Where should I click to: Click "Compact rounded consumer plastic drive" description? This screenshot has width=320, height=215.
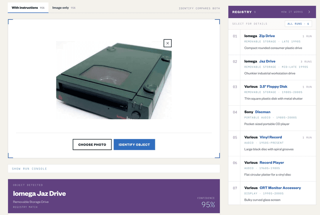click(x=273, y=48)
